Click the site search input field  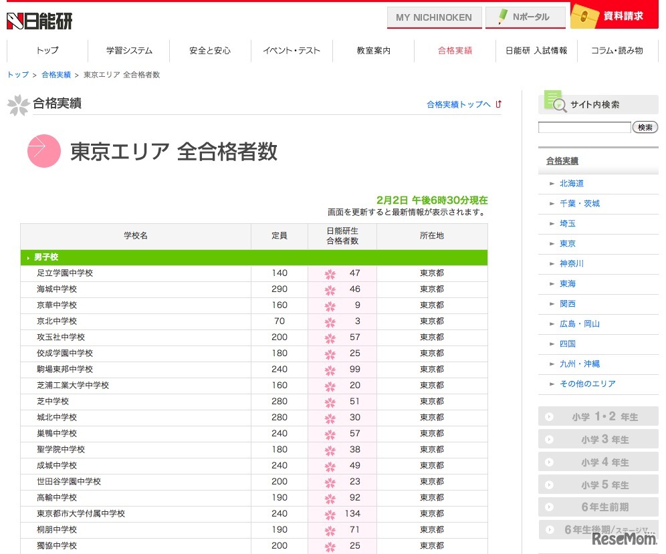tap(584, 127)
